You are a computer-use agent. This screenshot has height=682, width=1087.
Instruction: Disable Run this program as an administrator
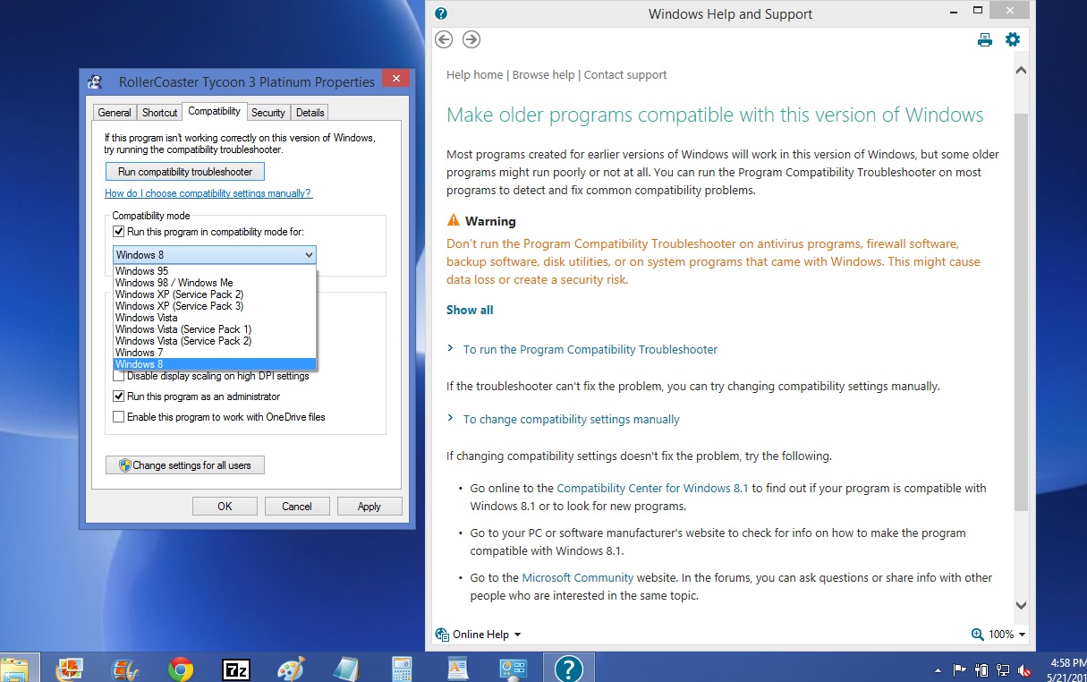[x=119, y=396]
